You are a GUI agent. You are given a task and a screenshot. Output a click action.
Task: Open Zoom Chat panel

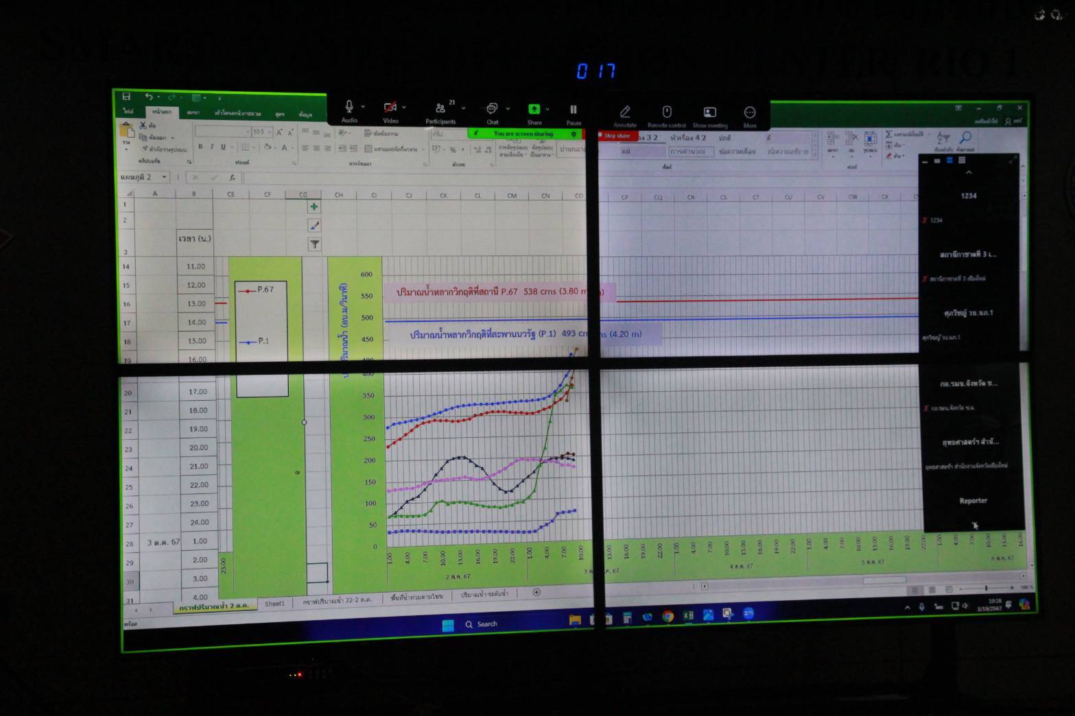point(492,113)
